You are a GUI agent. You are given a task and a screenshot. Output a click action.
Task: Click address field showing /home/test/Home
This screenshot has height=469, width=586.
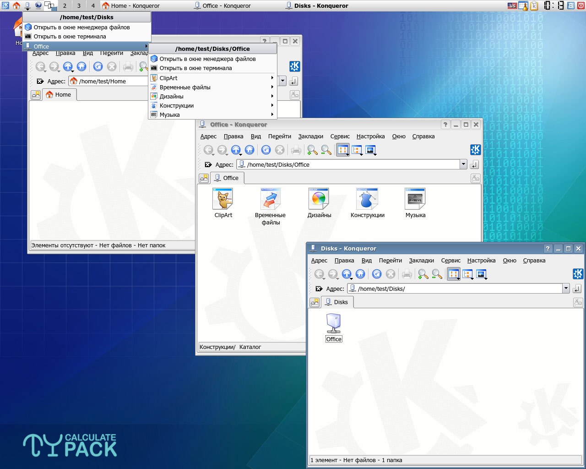click(109, 81)
